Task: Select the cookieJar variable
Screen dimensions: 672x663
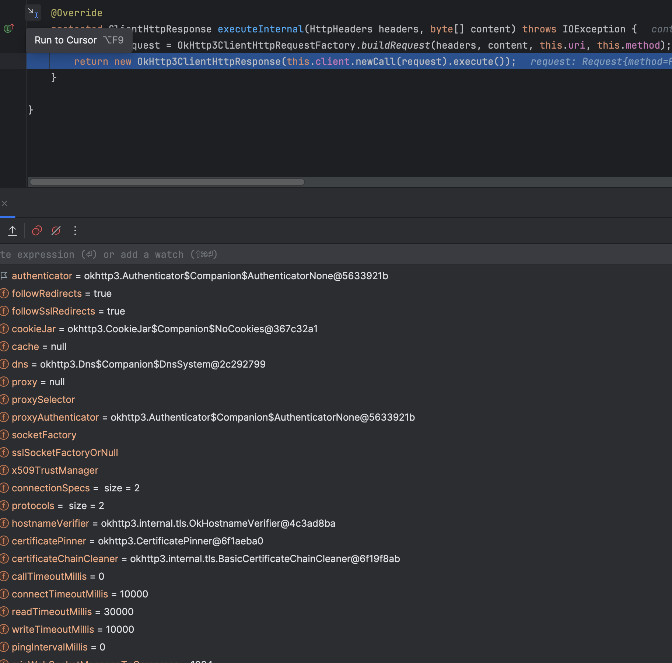Action: pyautogui.click(x=336, y=329)
